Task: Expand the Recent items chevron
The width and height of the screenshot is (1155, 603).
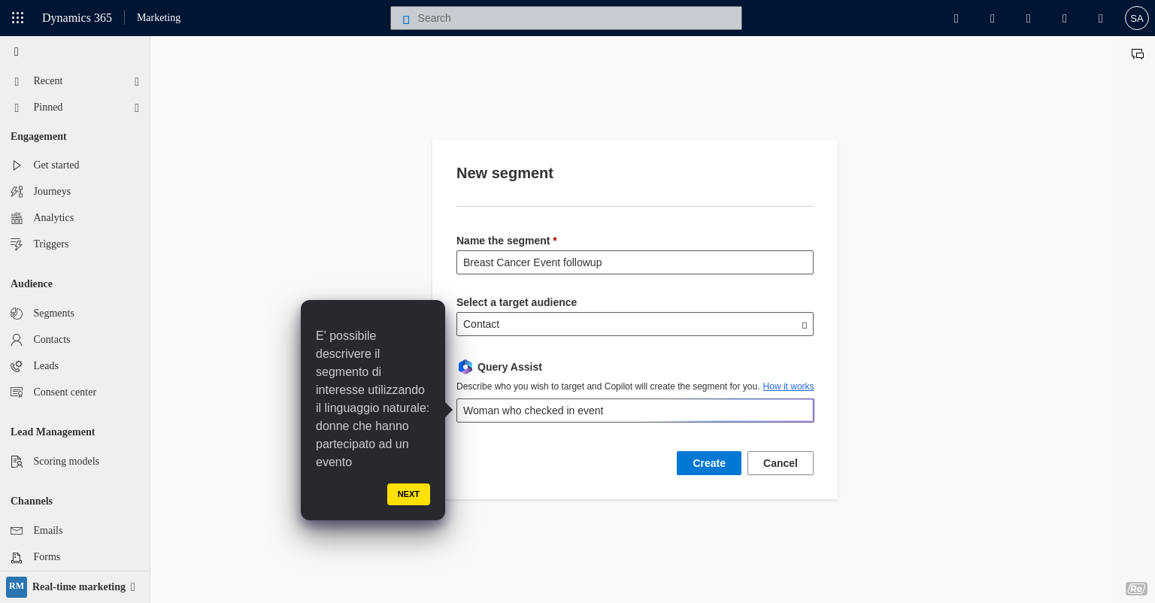Action: (137, 81)
